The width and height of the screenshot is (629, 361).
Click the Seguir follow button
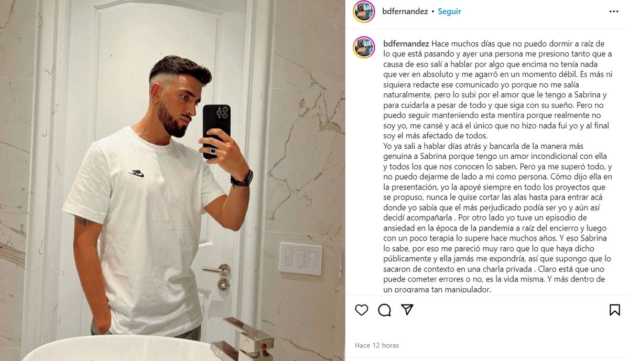click(x=450, y=12)
